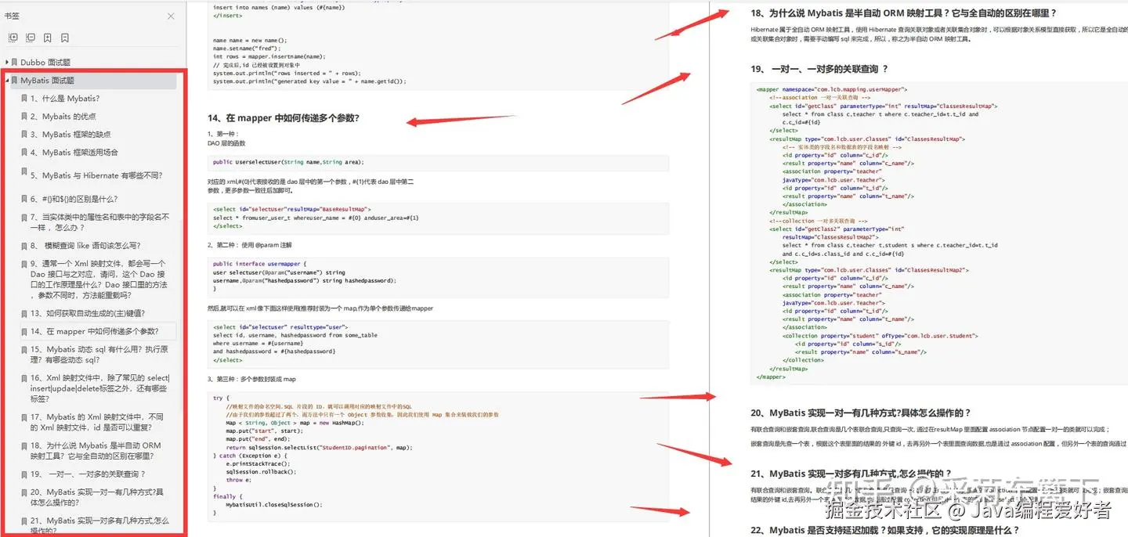Open bookmark 21、MyBatis 实现一对多有几种方式

[99, 524]
